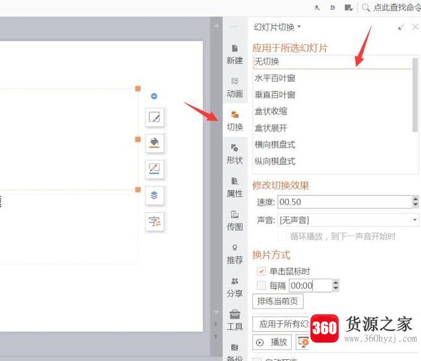Click the shape outline pencil floating icon
Viewport: 421px width, 361px height.
pos(154,169)
